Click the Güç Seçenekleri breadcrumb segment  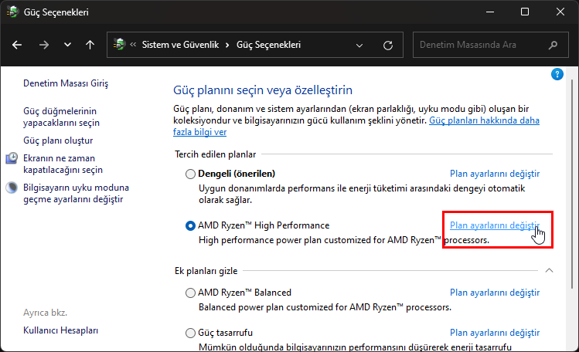coord(268,45)
